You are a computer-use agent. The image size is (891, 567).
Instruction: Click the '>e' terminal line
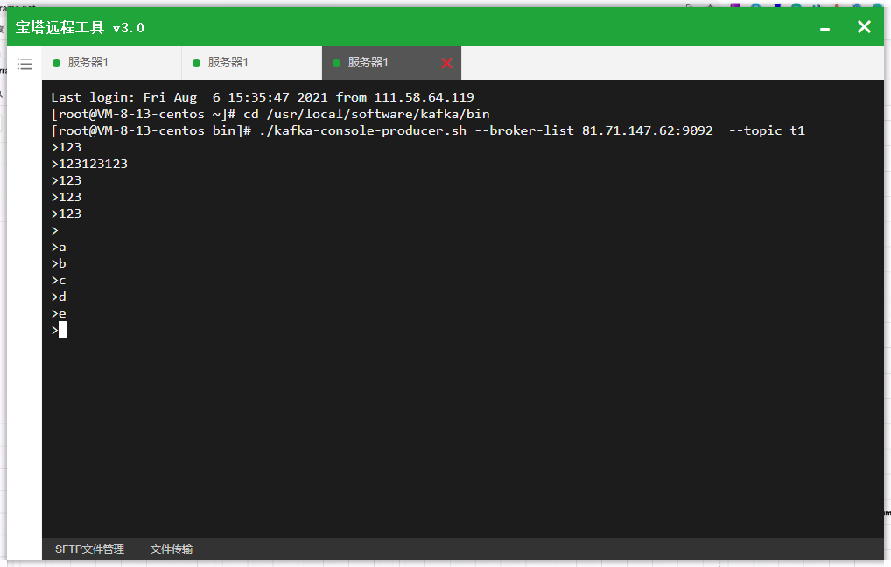(x=59, y=313)
